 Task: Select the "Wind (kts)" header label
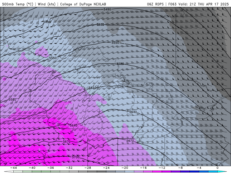click(46, 4)
